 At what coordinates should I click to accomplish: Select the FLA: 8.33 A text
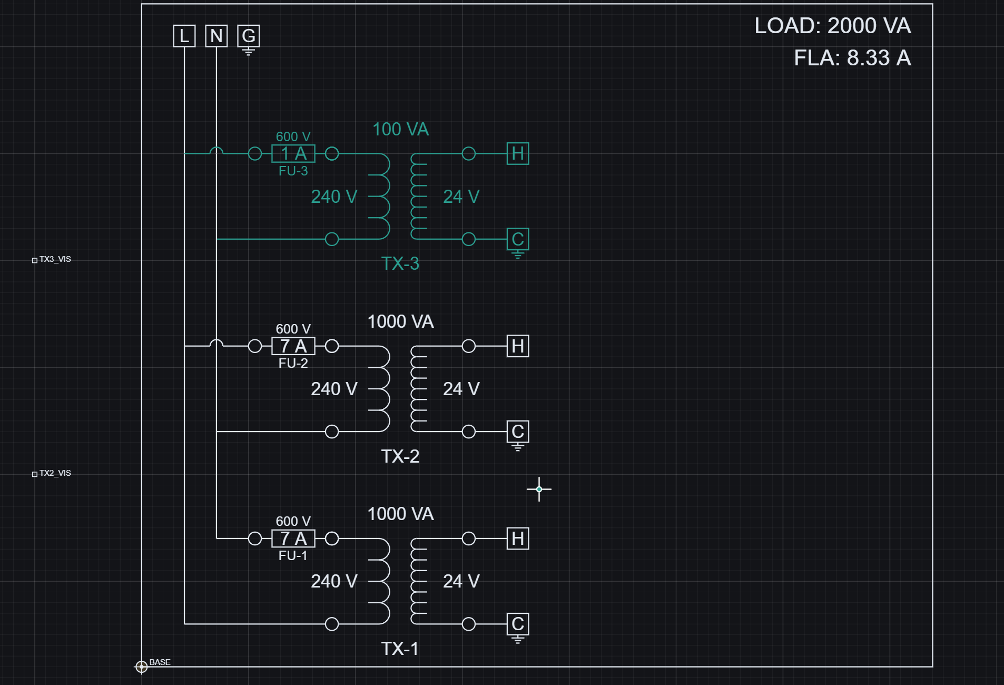tap(852, 58)
